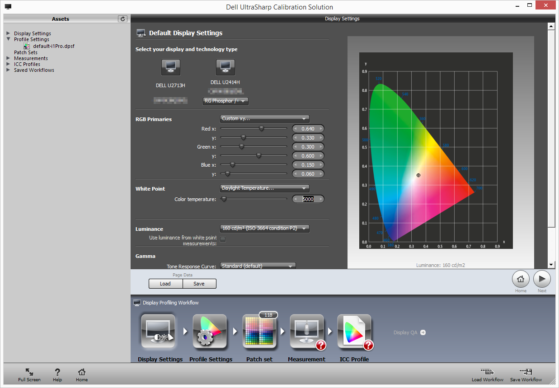
Task: Click white point marker on chromaticity diagram
Action: point(418,175)
